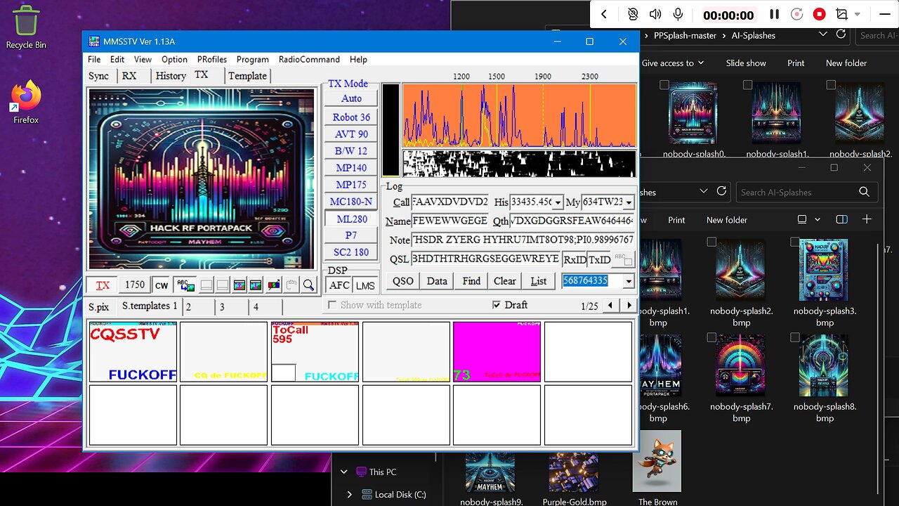
Task: Switch to the History tab
Action: (x=171, y=76)
